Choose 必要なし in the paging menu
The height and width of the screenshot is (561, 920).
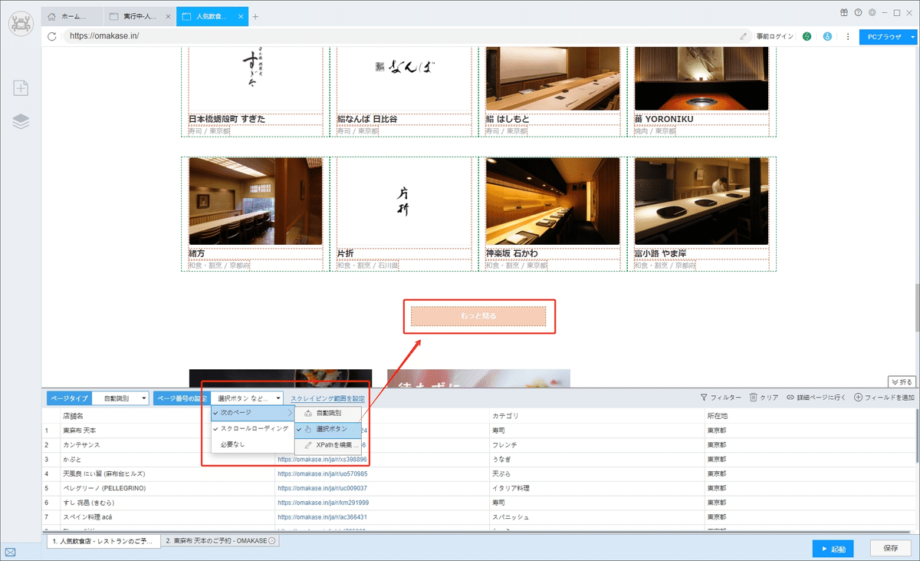pyautogui.click(x=252, y=444)
